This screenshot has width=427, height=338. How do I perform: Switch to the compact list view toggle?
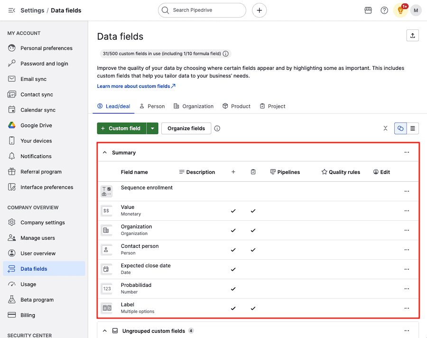point(413,128)
